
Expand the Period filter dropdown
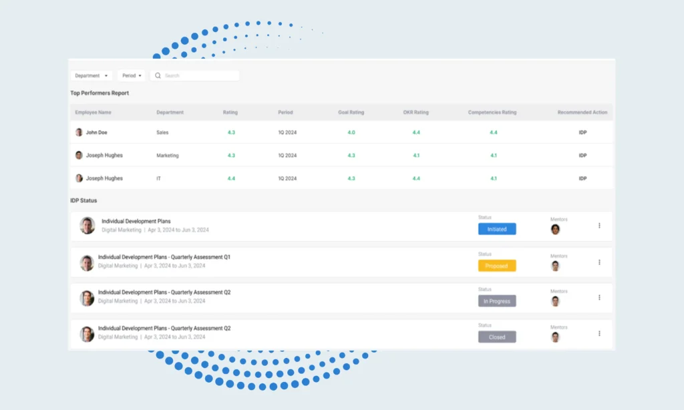click(x=132, y=76)
